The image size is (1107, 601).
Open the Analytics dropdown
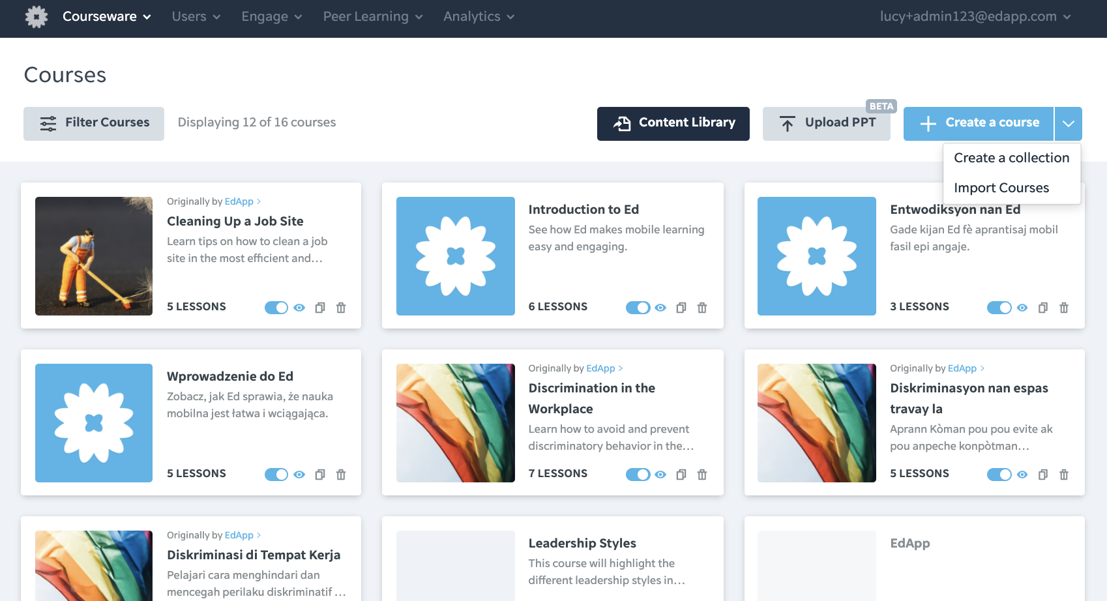pyautogui.click(x=479, y=17)
